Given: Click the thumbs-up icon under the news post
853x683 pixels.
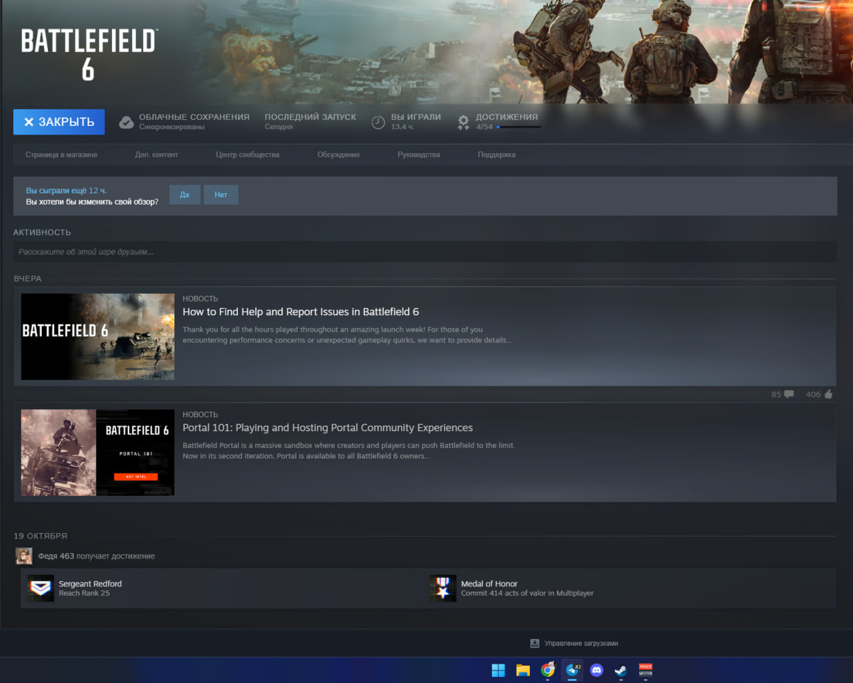Looking at the screenshot, I should pyautogui.click(x=828, y=394).
